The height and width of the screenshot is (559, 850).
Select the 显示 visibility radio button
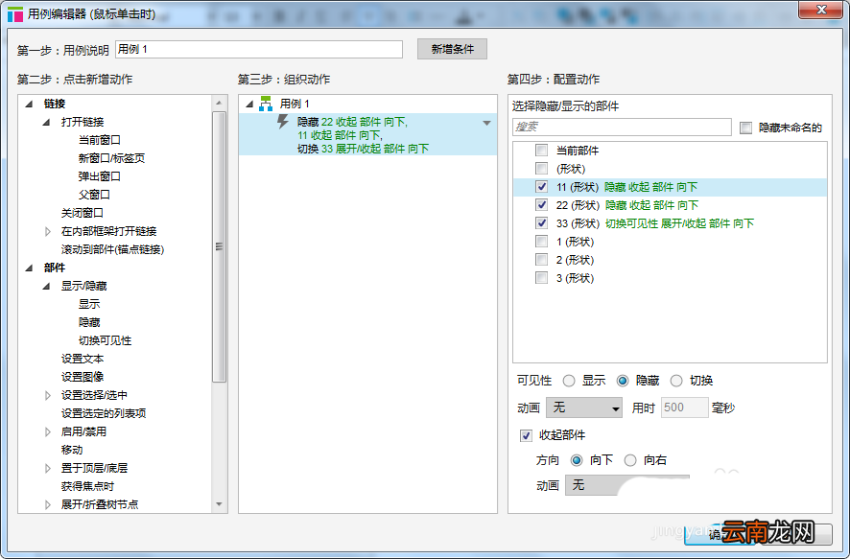pyautogui.click(x=569, y=381)
